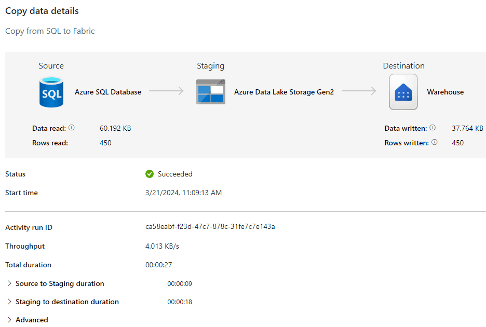
Task: Select the Activity run ID value
Action: pyautogui.click(x=210, y=227)
